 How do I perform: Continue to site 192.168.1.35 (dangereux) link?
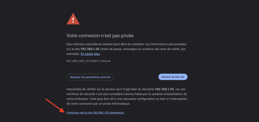pyautogui.click(x=95, y=113)
